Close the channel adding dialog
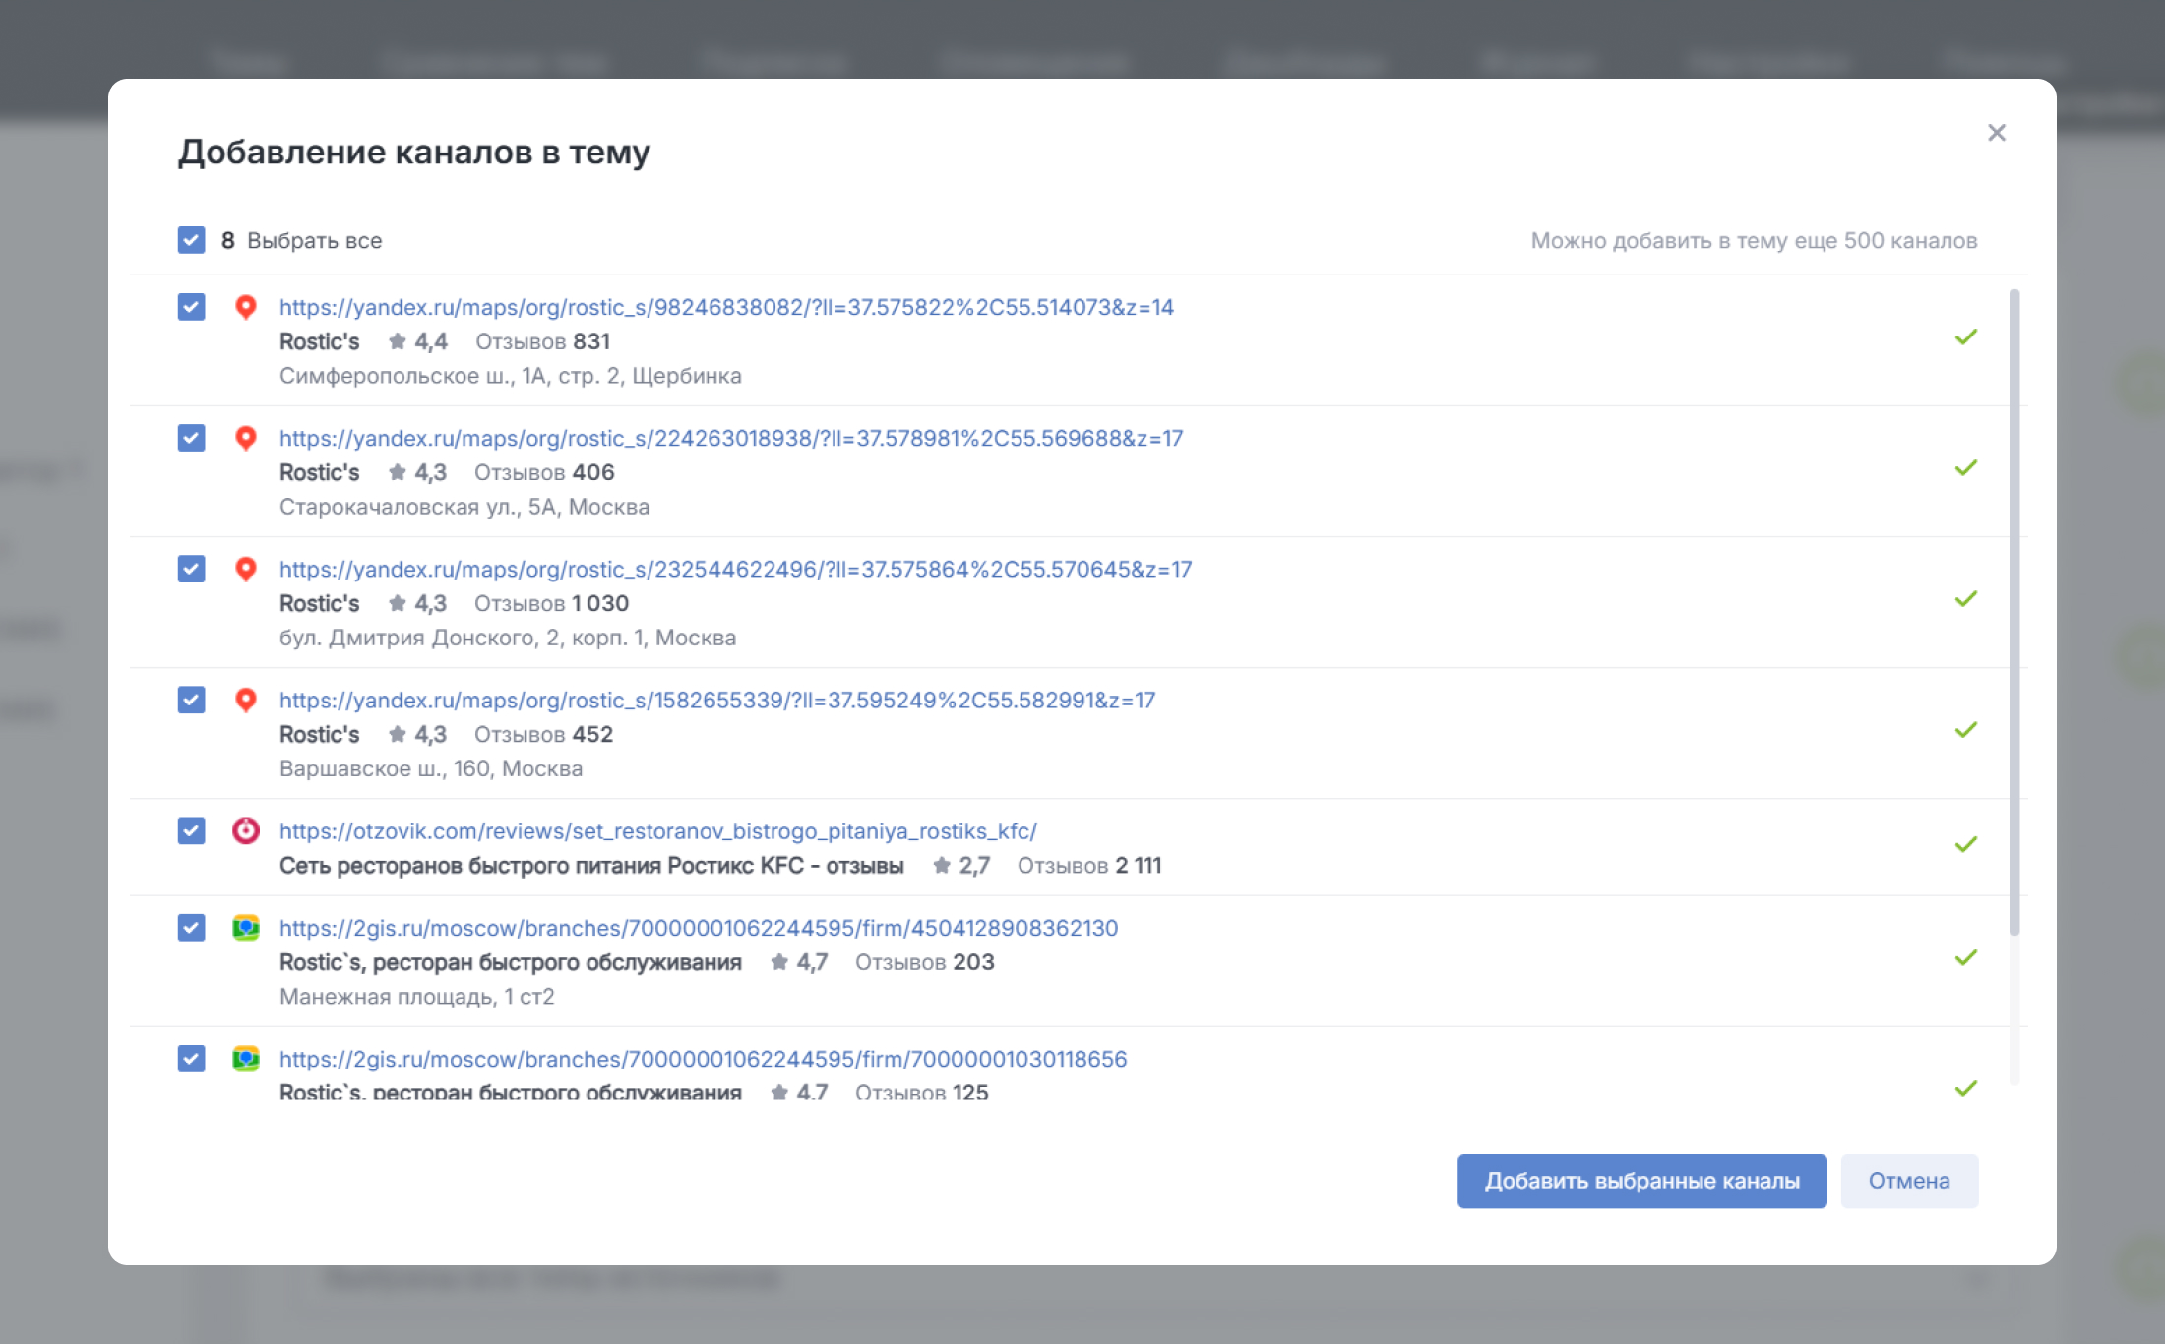 click(1996, 133)
